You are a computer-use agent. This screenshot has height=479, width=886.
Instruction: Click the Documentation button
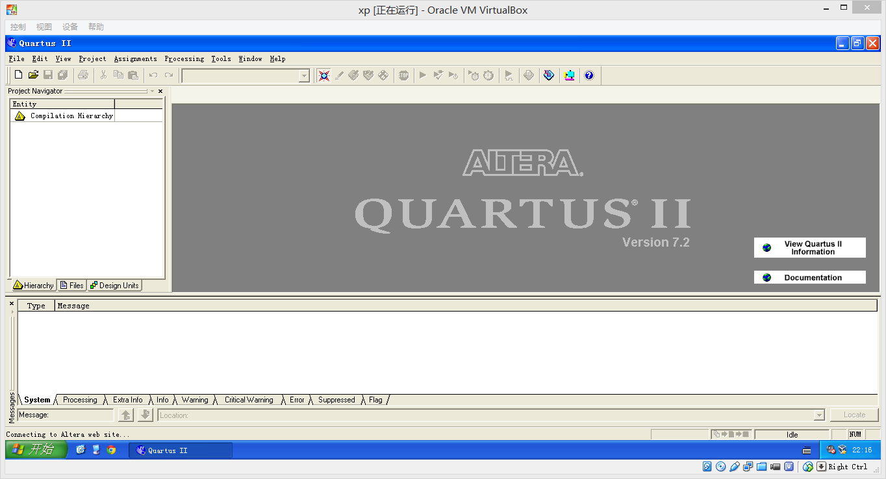pos(809,278)
